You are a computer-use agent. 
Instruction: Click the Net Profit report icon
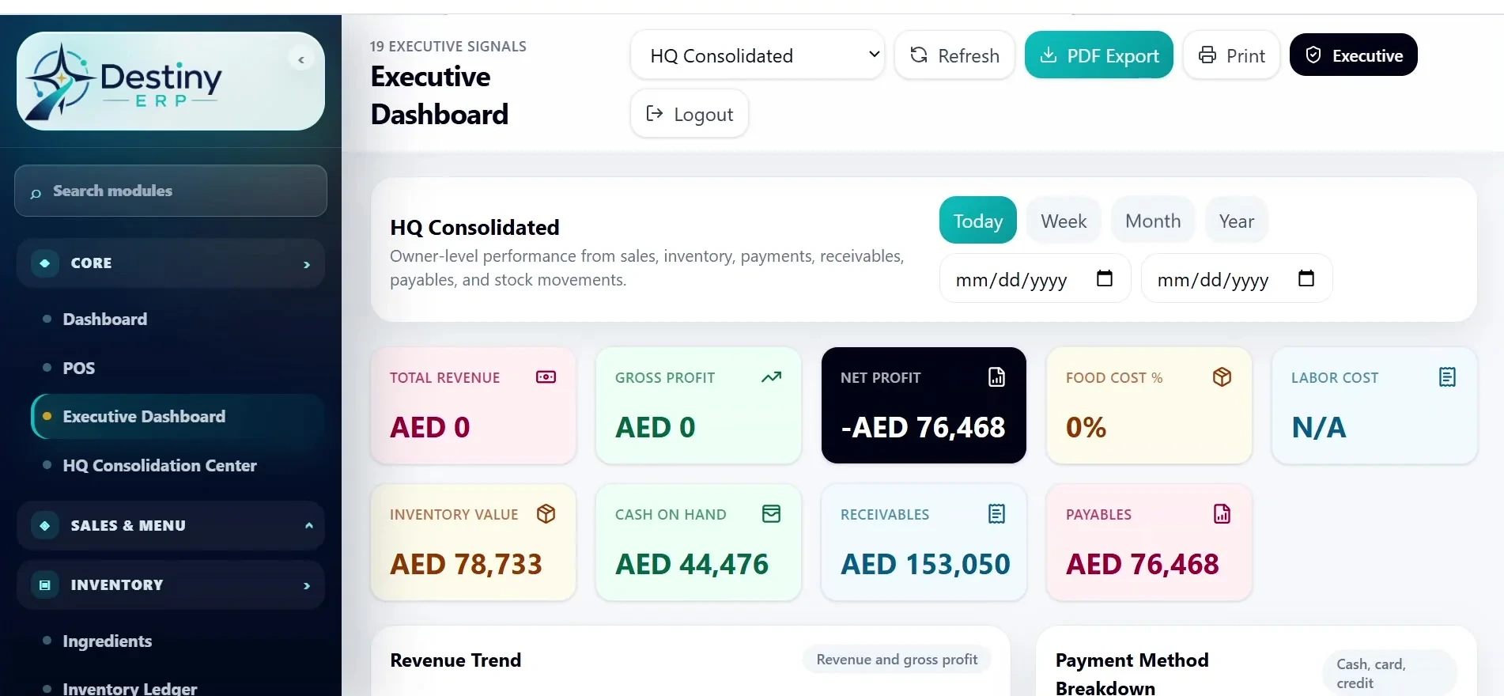coord(996,377)
